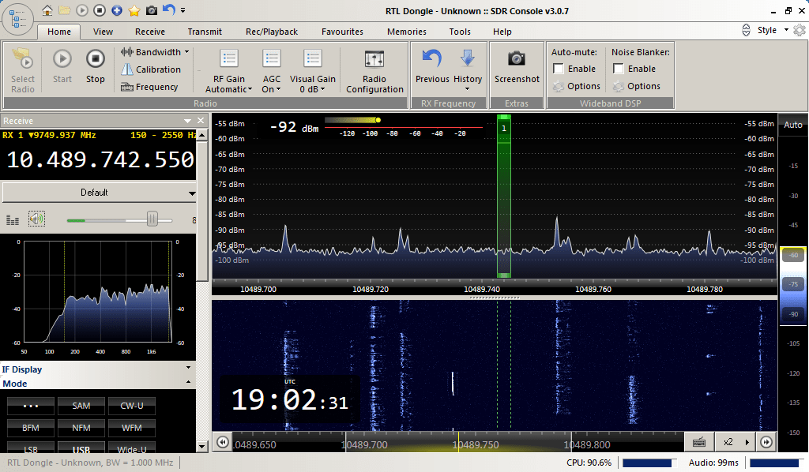Open the Receive panel options arrow
The height and width of the screenshot is (472, 809).
coord(188,121)
